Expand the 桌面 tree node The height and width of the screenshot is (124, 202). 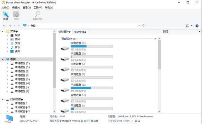point(7,51)
